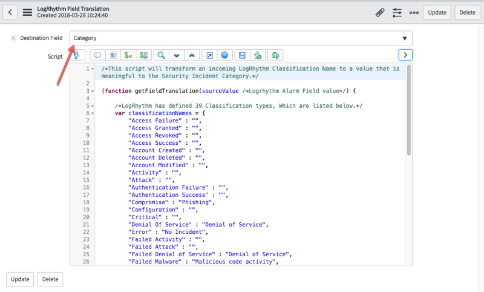Open the Replace All tool
The height and width of the screenshot is (292, 484).
(144, 55)
